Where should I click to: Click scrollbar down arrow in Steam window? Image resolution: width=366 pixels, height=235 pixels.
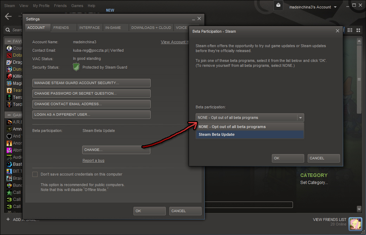tap(359, 209)
